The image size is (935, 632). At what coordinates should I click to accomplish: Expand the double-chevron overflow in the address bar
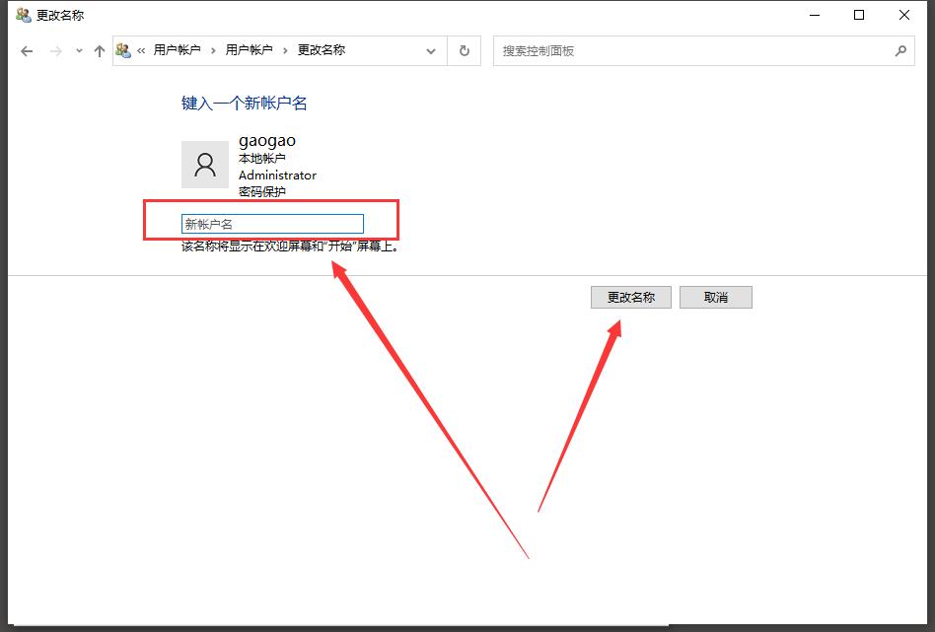coord(140,50)
